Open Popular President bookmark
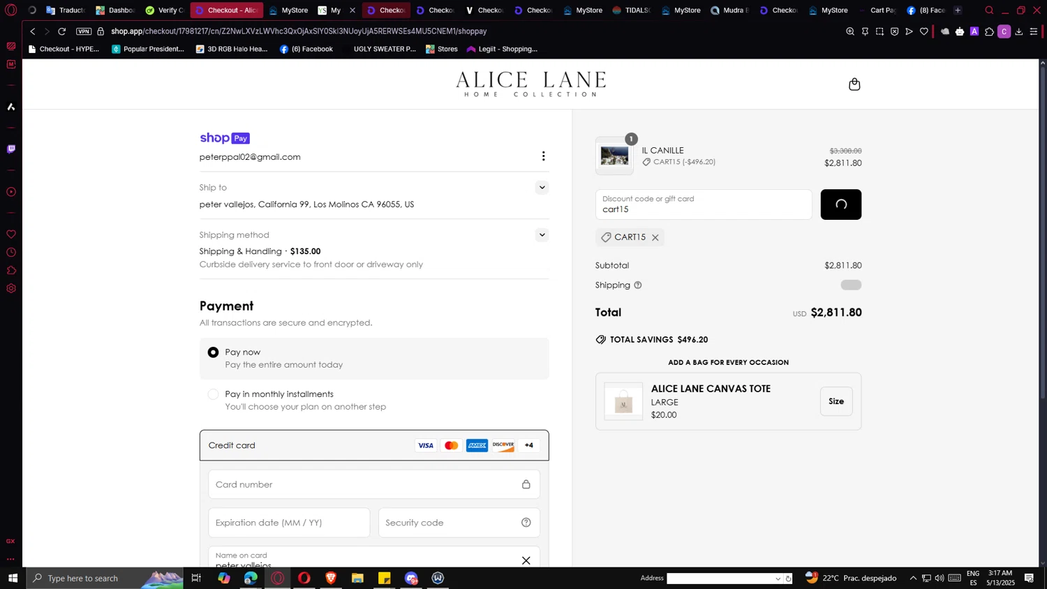The image size is (1047, 589). [148, 49]
